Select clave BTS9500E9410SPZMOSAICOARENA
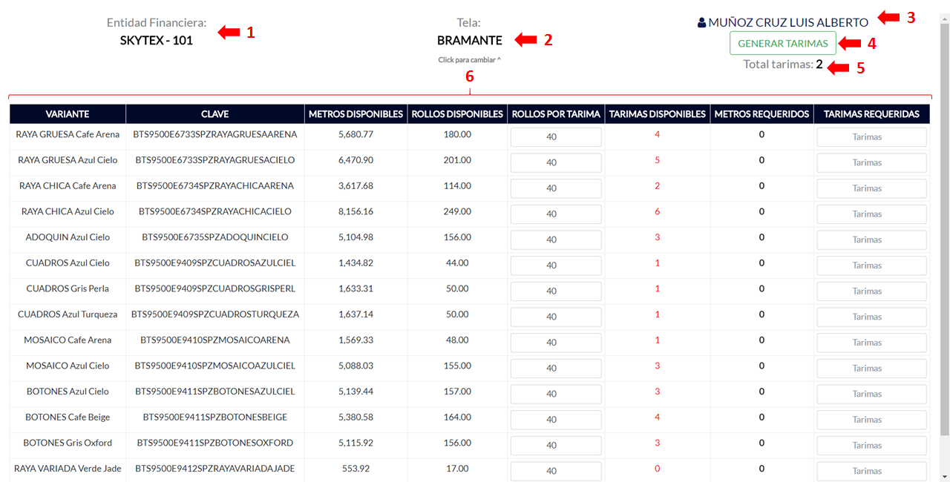The height and width of the screenshot is (482, 950). 215,340
